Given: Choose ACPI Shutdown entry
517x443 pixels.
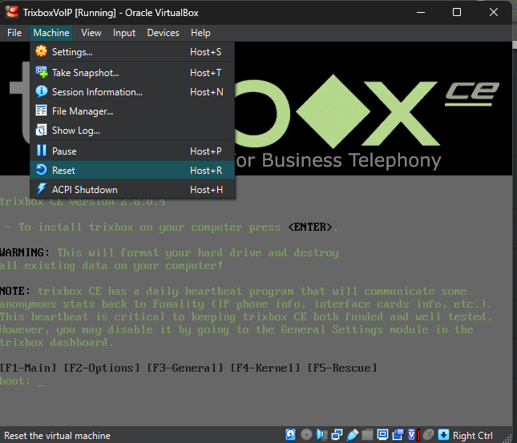Looking at the screenshot, I should click(x=132, y=190).
